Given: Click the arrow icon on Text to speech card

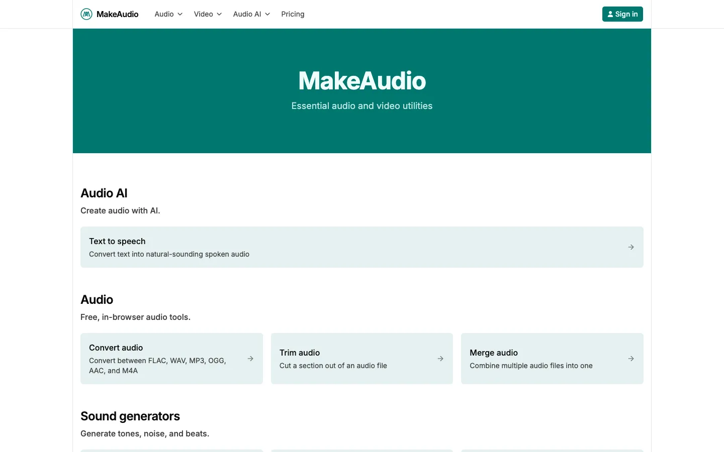Looking at the screenshot, I should (631, 247).
